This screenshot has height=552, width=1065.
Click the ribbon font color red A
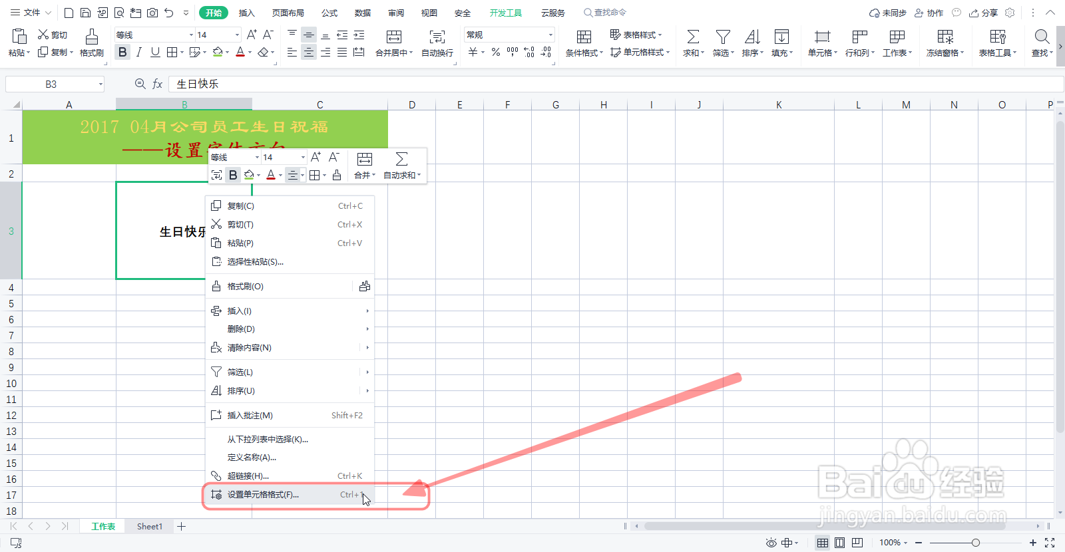240,52
